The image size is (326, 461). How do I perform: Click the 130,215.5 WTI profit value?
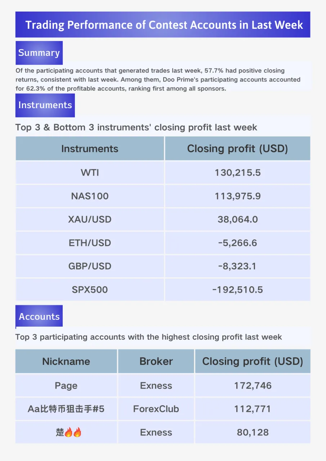[238, 173]
